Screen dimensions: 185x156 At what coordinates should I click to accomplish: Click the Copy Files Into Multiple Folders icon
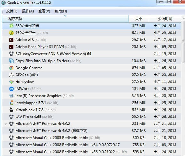tap(11, 61)
